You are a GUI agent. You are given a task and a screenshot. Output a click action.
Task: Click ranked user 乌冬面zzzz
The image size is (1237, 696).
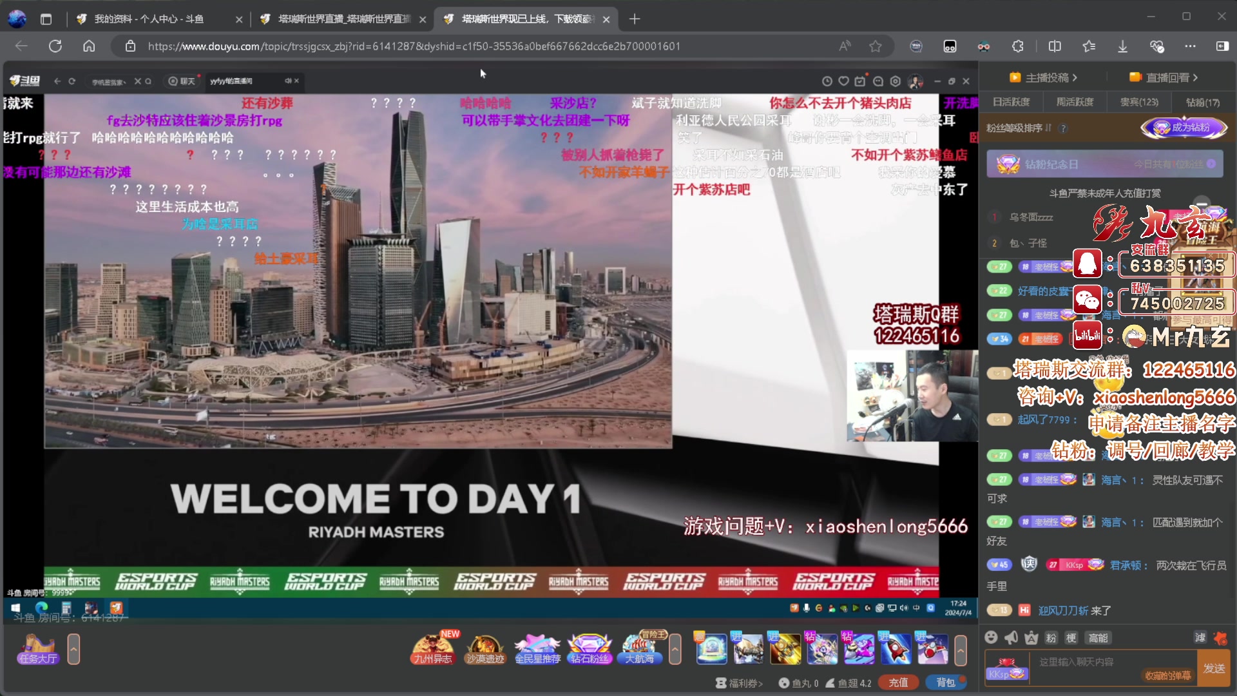1031,217
